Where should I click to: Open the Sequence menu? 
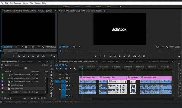(18, 3)
